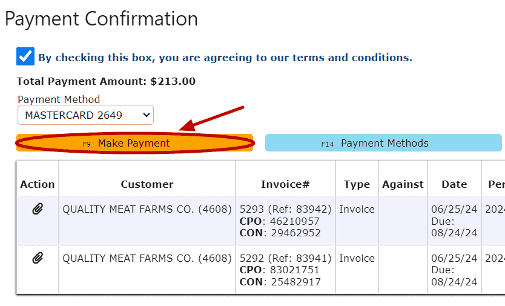Click the paperclip attachment icon for invoice 5292
This screenshot has height=306, width=505.
click(38, 258)
